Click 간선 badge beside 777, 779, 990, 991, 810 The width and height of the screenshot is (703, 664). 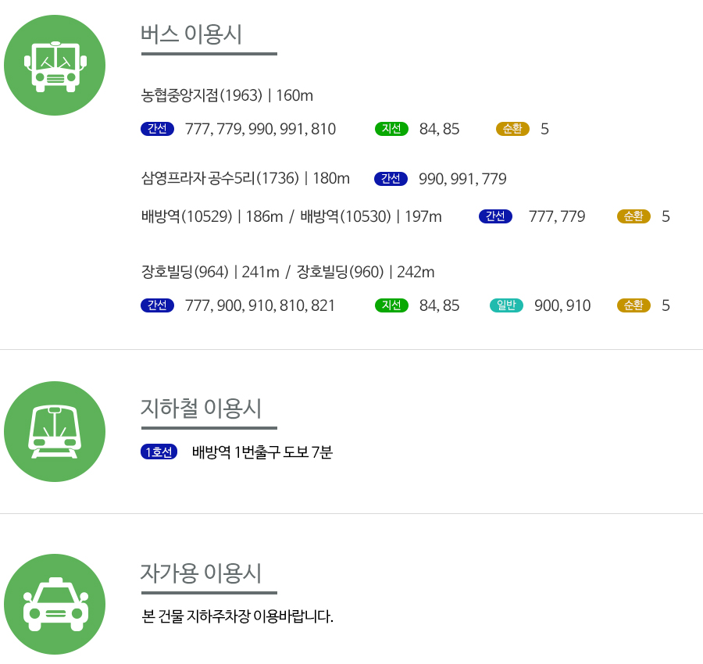(157, 129)
